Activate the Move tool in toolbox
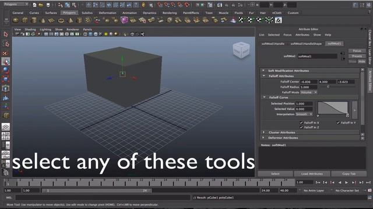 pyautogui.click(x=6, y=62)
